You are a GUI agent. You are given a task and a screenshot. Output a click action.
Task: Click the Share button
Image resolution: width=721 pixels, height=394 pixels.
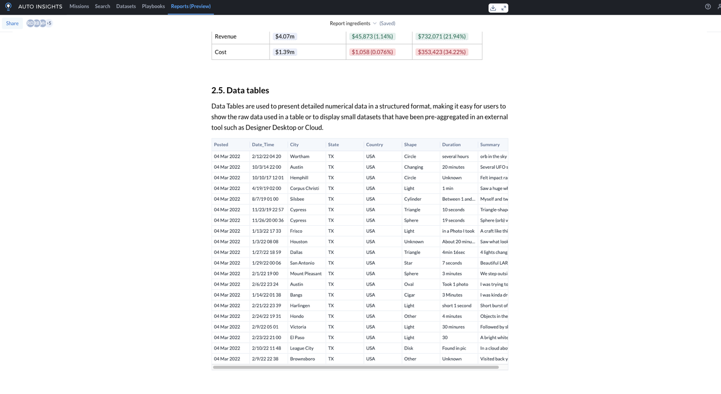tap(12, 23)
